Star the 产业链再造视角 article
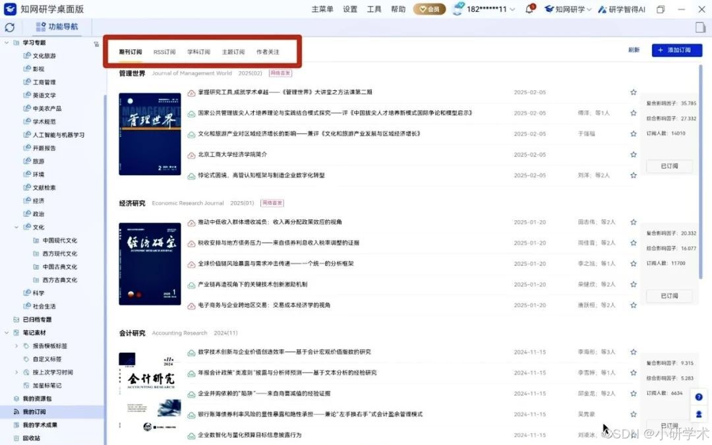 [633, 284]
